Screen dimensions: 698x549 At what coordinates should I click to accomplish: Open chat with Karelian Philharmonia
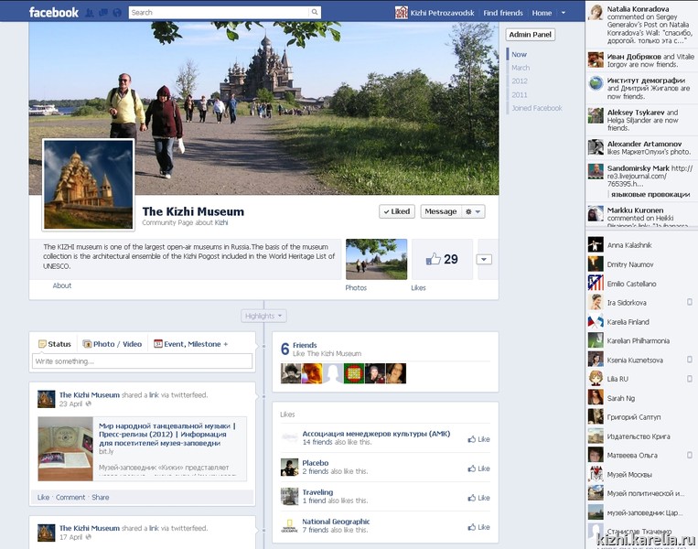pos(638,340)
